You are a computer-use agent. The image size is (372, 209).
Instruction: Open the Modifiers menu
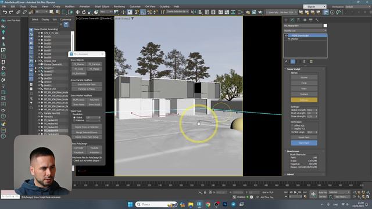70,6
